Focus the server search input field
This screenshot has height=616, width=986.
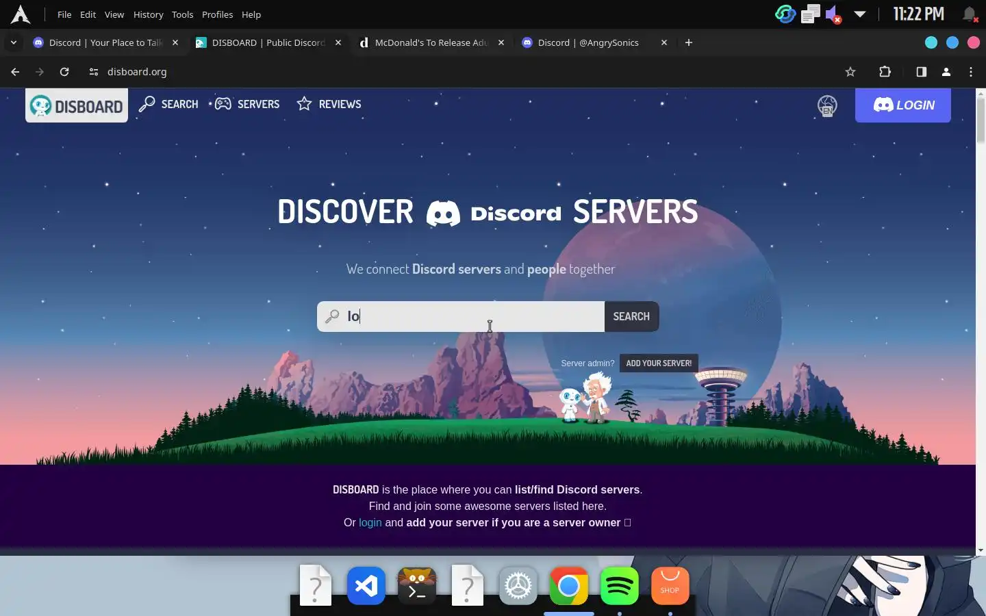[x=461, y=316]
